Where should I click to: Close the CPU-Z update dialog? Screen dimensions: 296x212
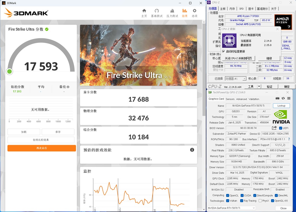277,29
